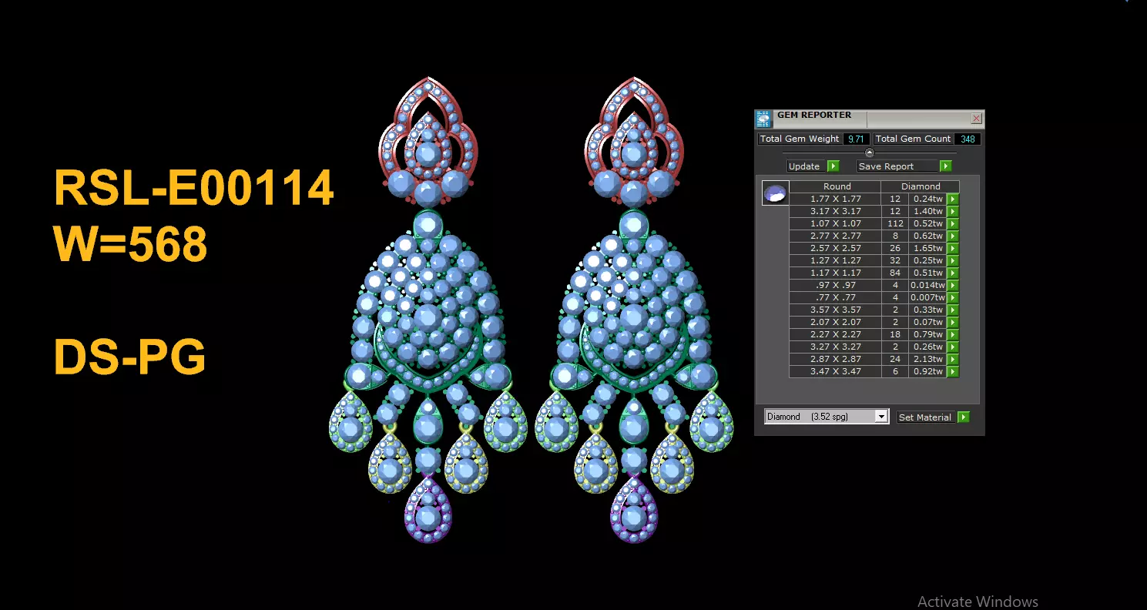Image resolution: width=1147 pixels, height=610 pixels.
Task: Click the 1.65tw weight cell
Action: (x=927, y=248)
